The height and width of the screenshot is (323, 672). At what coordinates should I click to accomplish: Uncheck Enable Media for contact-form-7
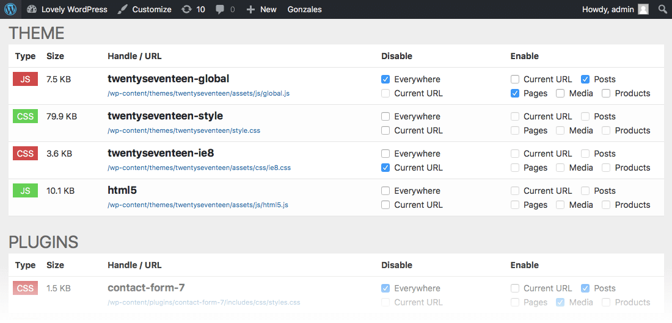click(x=560, y=302)
